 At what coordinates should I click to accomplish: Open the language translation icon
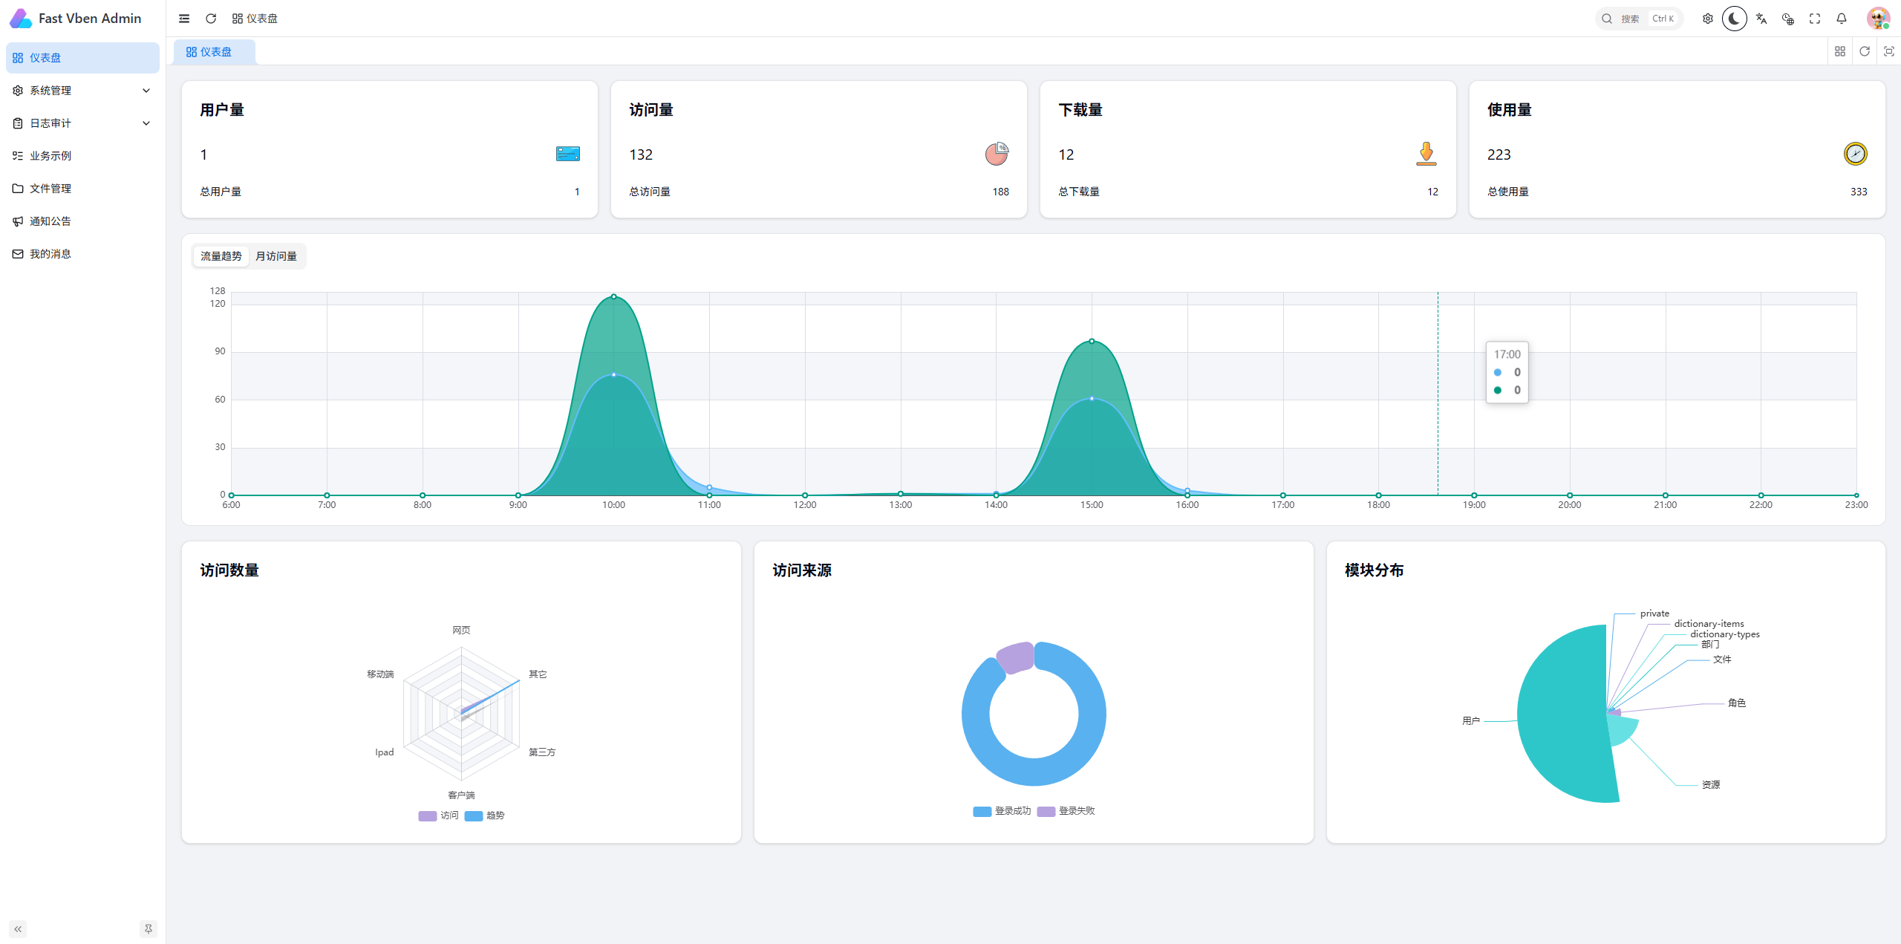(1761, 19)
